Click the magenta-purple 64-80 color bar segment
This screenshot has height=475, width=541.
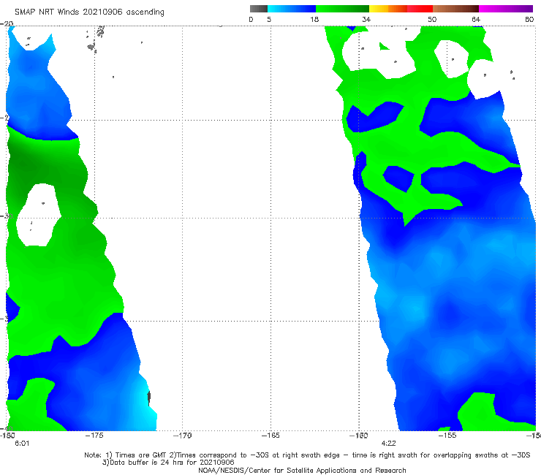click(506, 9)
